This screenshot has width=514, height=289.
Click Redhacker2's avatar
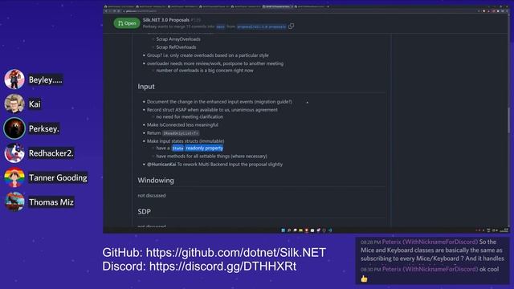[14, 153]
